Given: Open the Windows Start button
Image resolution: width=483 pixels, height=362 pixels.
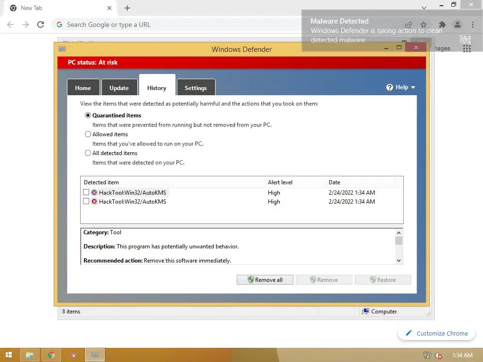Looking at the screenshot, I should coord(8,355).
